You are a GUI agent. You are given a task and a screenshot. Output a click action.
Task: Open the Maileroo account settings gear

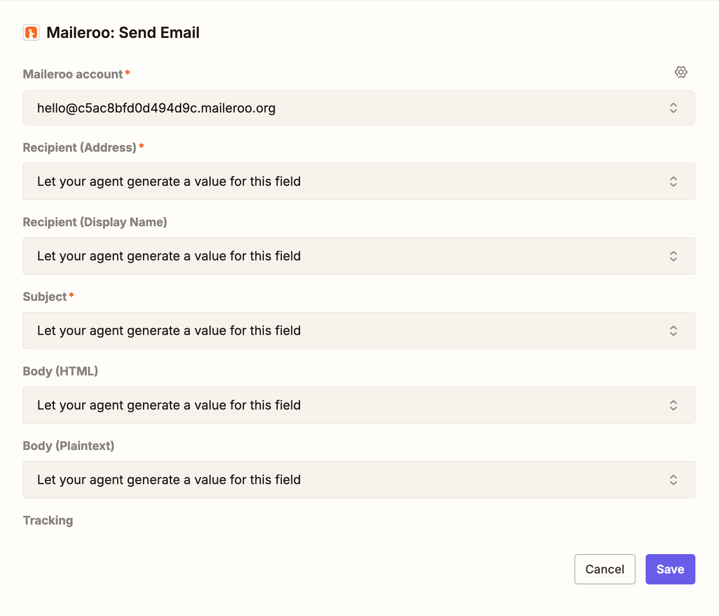(681, 72)
